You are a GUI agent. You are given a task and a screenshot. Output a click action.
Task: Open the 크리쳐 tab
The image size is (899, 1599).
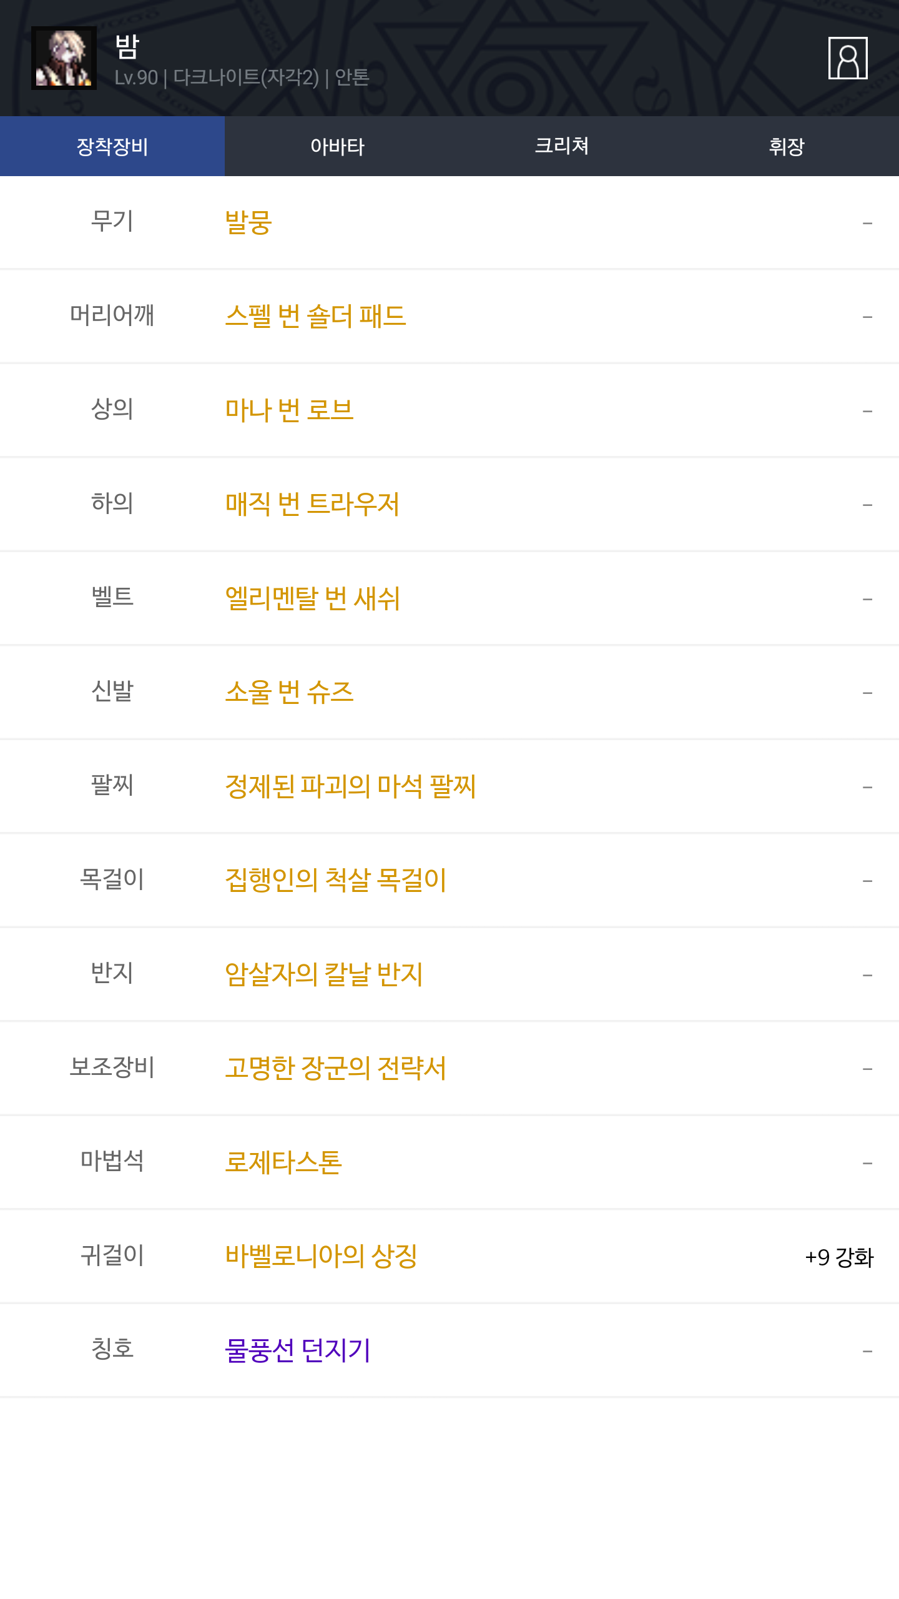pyautogui.click(x=562, y=147)
